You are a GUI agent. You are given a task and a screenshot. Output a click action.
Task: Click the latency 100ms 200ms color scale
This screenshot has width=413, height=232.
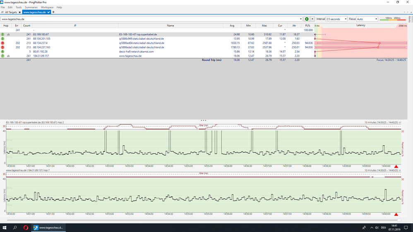coord(392,19)
